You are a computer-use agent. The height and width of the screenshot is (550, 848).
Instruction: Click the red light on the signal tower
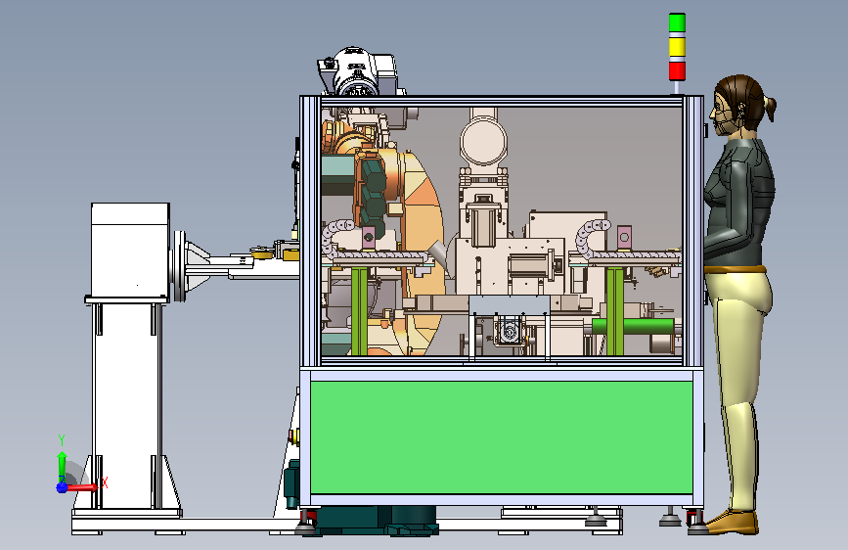677,70
